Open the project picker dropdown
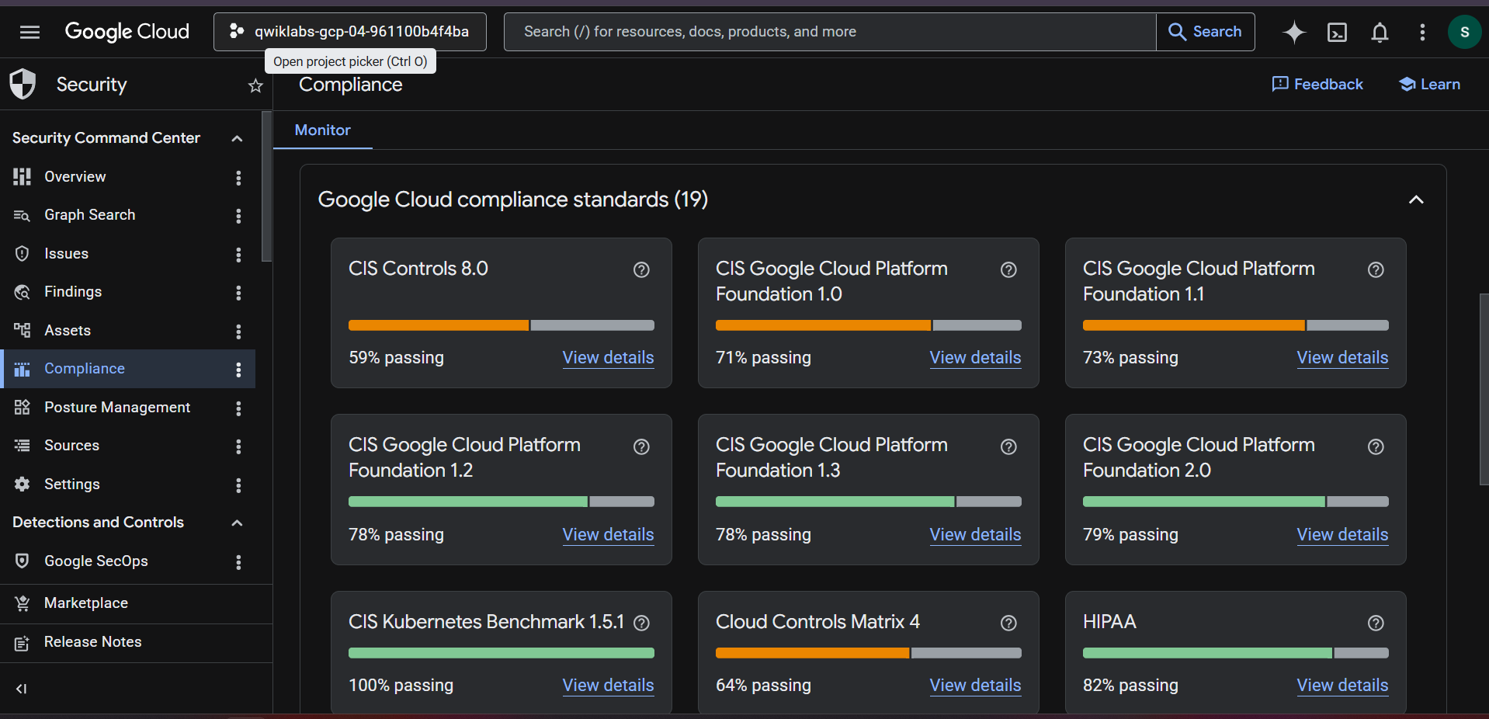1489x719 pixels. point(350,32)
